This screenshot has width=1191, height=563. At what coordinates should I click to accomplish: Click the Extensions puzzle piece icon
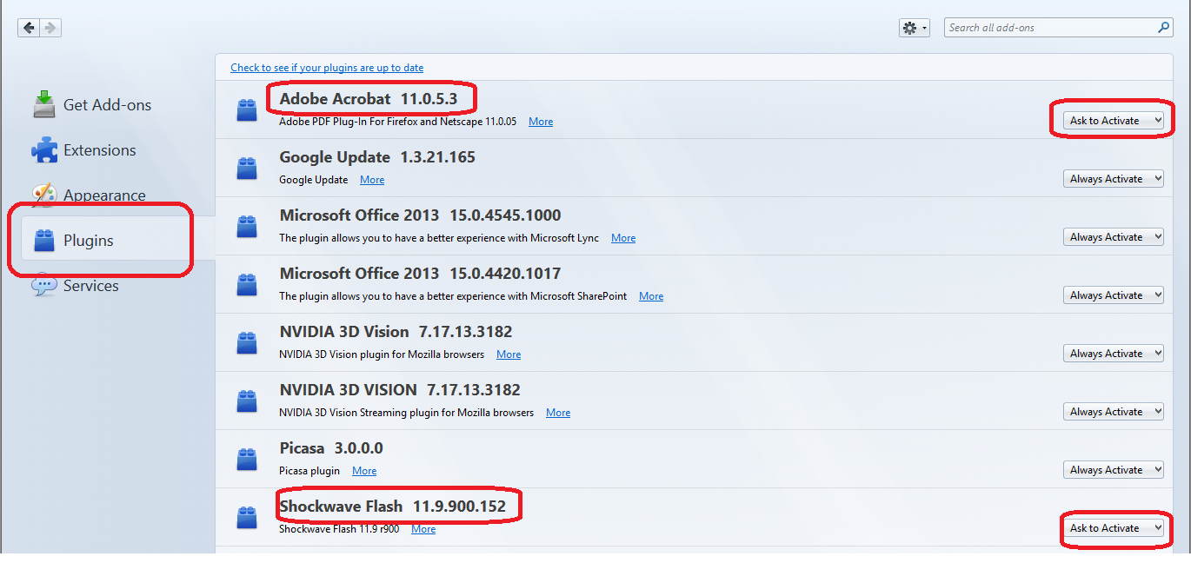click(43, 149)
